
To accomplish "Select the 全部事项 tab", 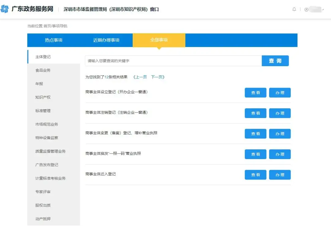I will 159,40.
